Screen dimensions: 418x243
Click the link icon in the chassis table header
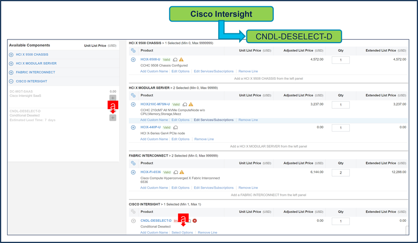[x=133, y=51]
